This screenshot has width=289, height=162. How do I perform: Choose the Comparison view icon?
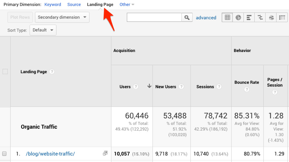point(260,18)
